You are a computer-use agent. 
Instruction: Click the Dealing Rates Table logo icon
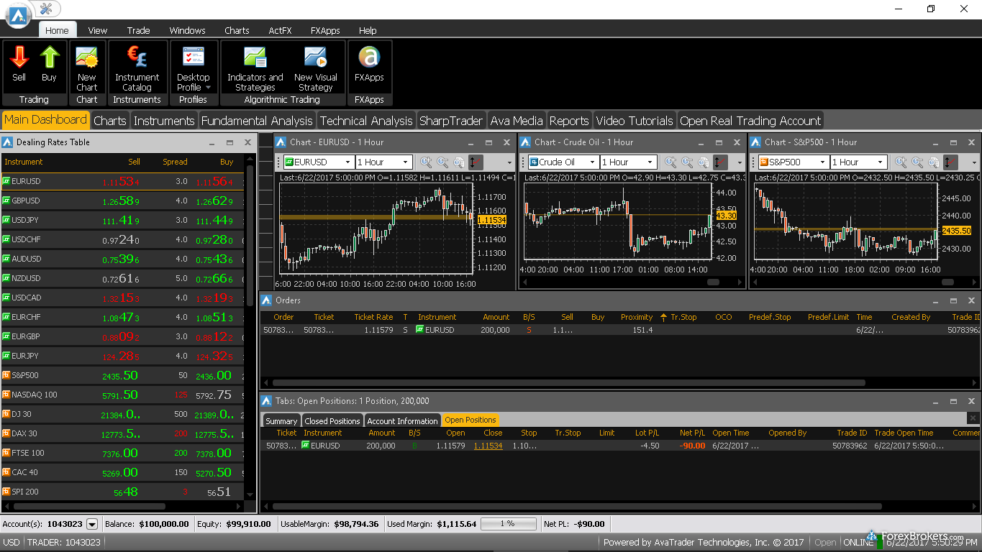click(x=8, y=142)
